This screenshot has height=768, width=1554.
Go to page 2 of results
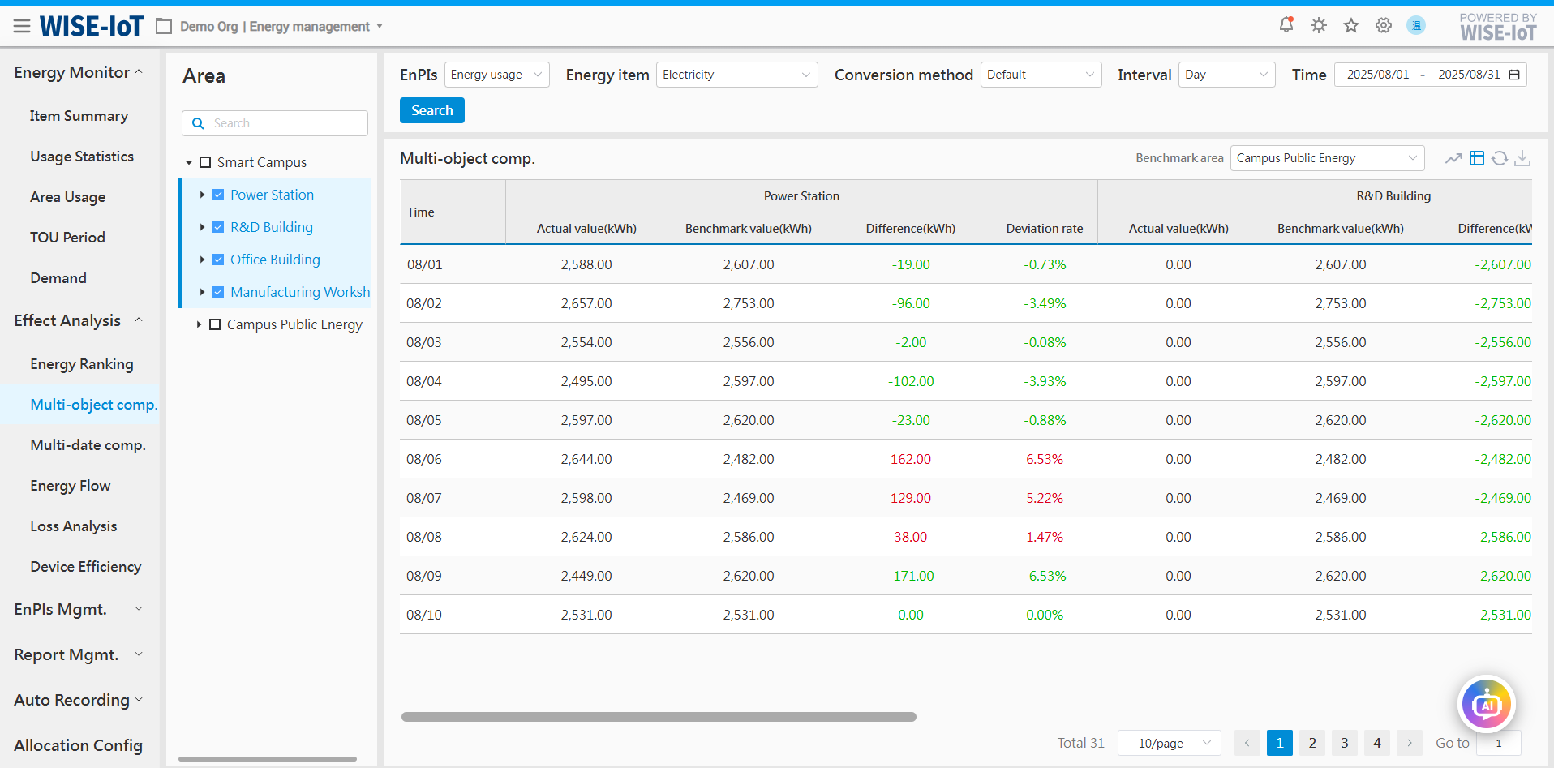[1311, 743]
